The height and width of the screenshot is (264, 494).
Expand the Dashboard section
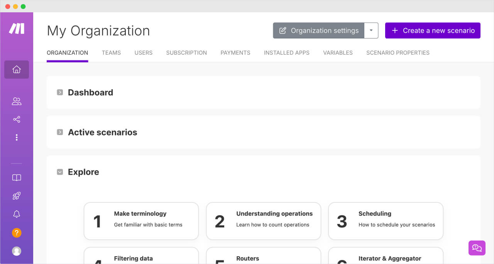pos(60,92)
